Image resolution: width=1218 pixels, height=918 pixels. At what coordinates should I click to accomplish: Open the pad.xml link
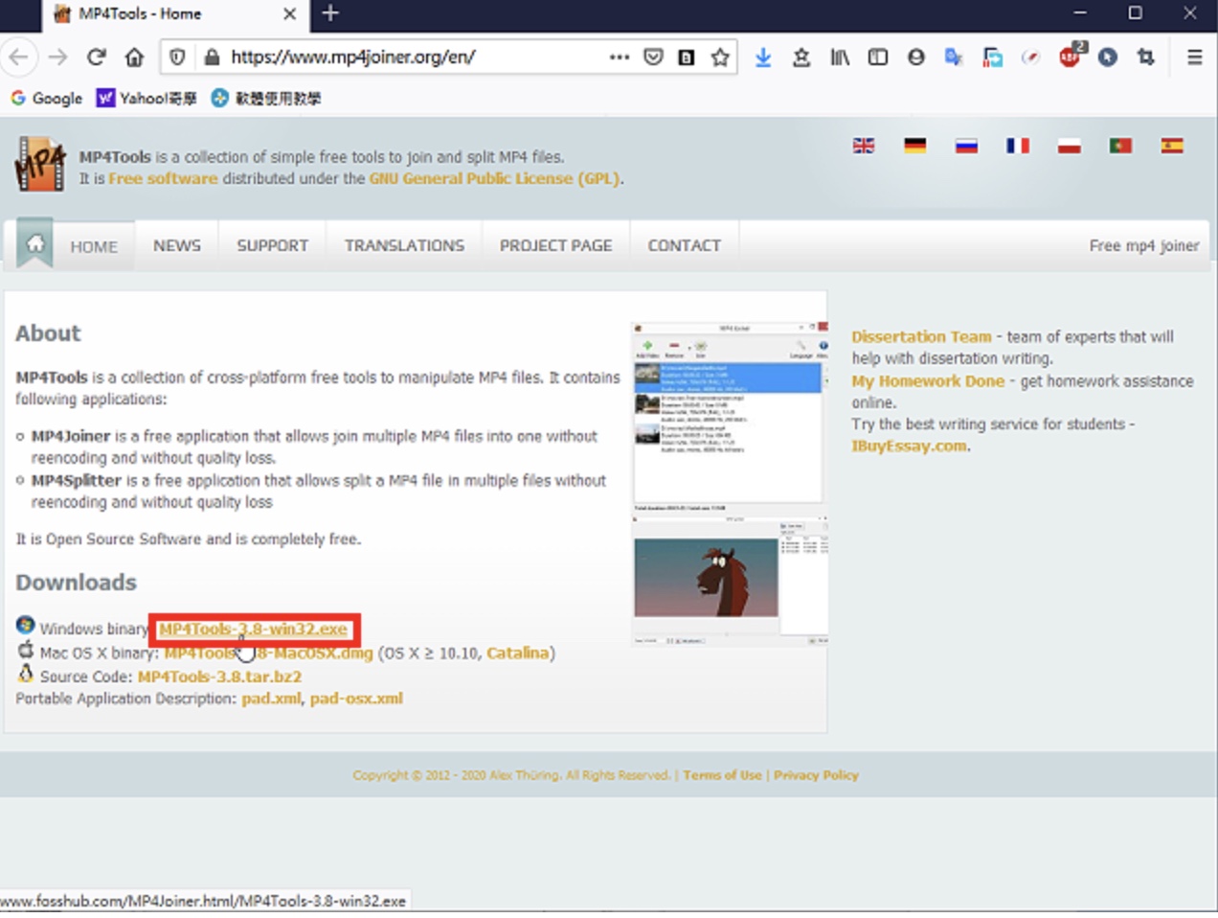[271, 699]
